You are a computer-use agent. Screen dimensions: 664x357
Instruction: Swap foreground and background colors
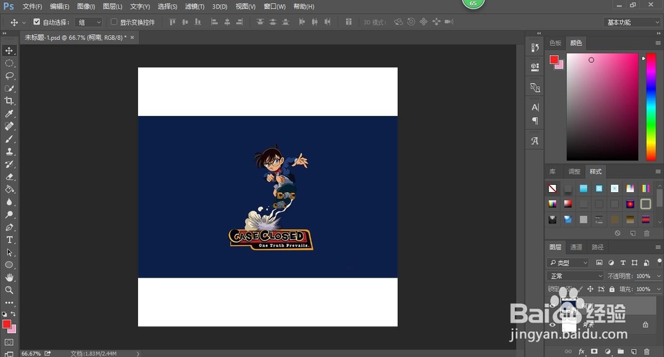pos(13,314)
